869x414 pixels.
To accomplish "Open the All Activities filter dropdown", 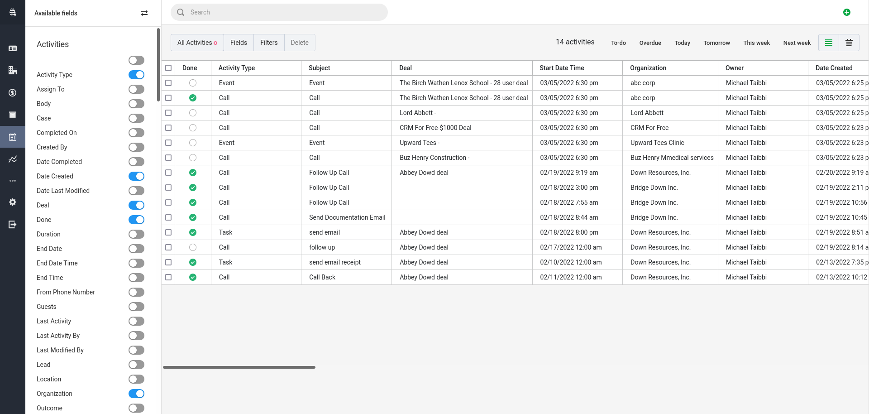I will (x=196, y=43).
